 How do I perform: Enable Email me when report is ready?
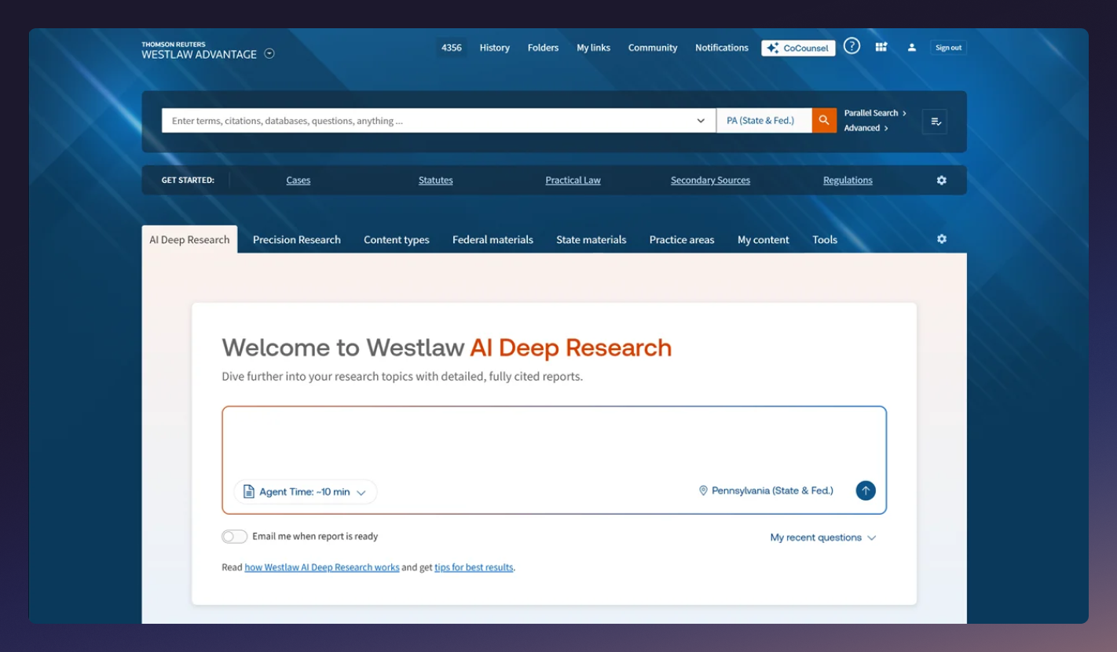click(234, 536)
